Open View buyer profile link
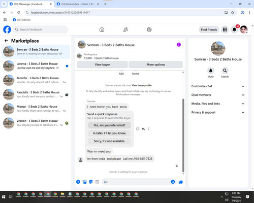Viewport: 254px width, 203px height. [x=142, y=85]
